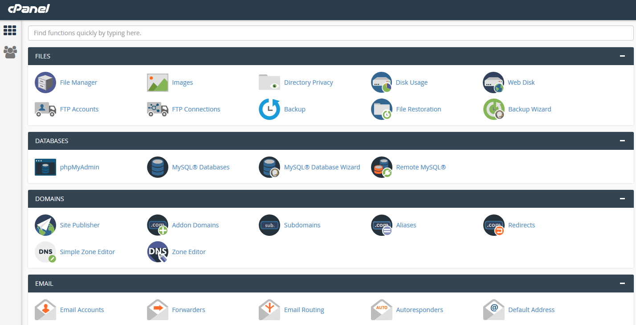Open the Forwarders link
Image resolution: width=636 pixels, height=325 pixels.
[x=189, y=310]
